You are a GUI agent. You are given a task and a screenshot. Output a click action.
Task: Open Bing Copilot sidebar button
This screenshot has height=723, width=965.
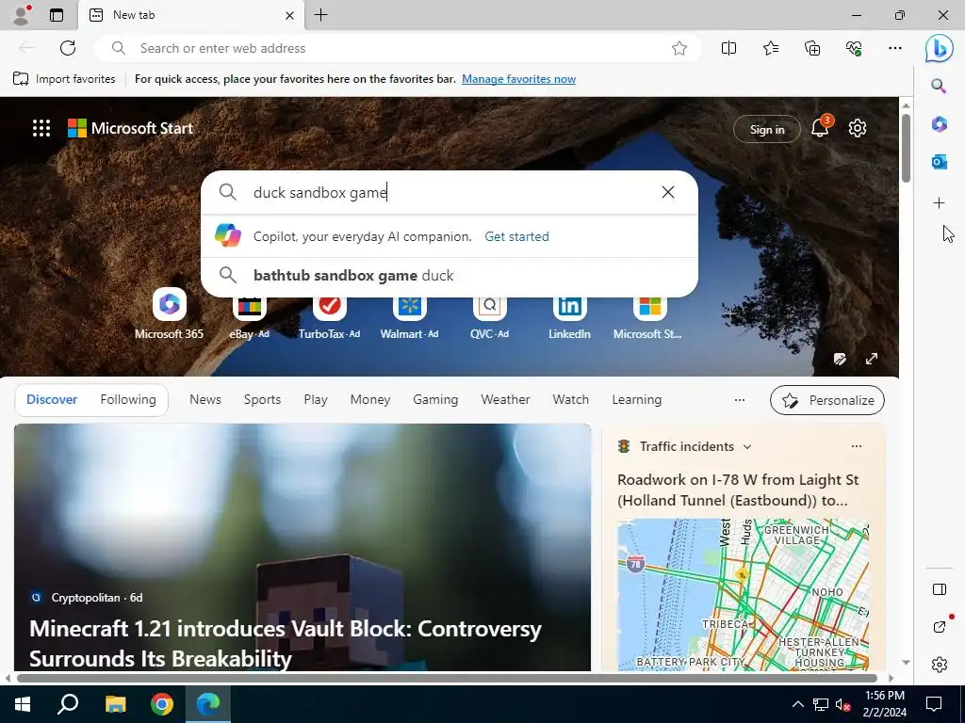[940, 48]
